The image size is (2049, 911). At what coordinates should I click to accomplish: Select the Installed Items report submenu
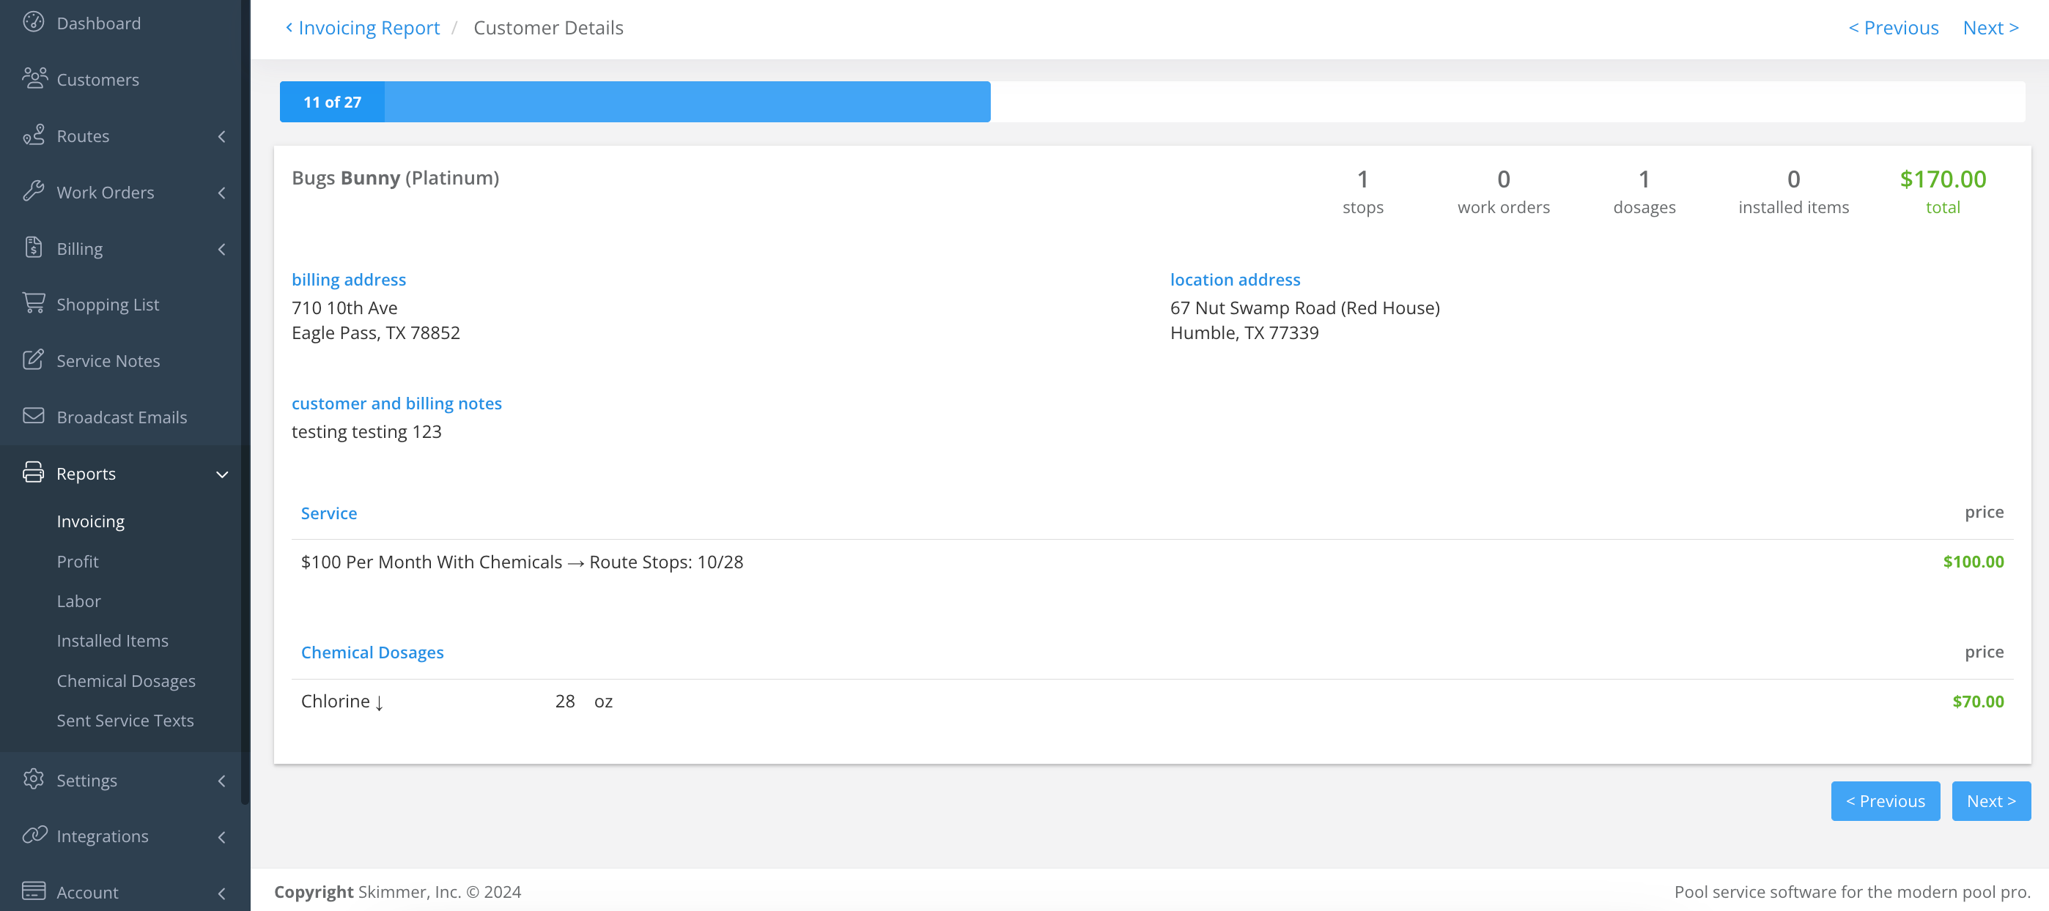112,641
